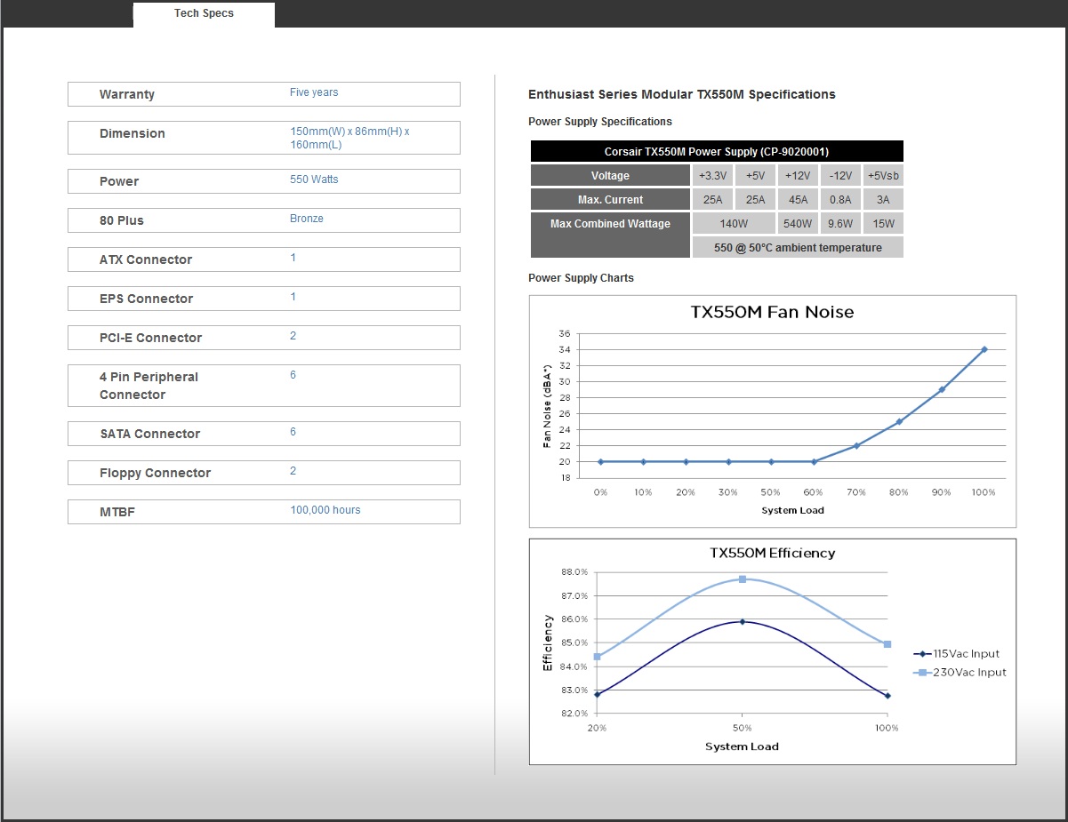
Task: Click the "Power Supply Specifications" subheading
Action: [600, 122]
